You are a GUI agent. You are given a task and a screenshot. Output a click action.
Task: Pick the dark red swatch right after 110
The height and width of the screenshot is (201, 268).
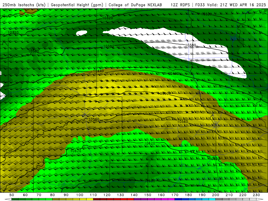point(96,199)
